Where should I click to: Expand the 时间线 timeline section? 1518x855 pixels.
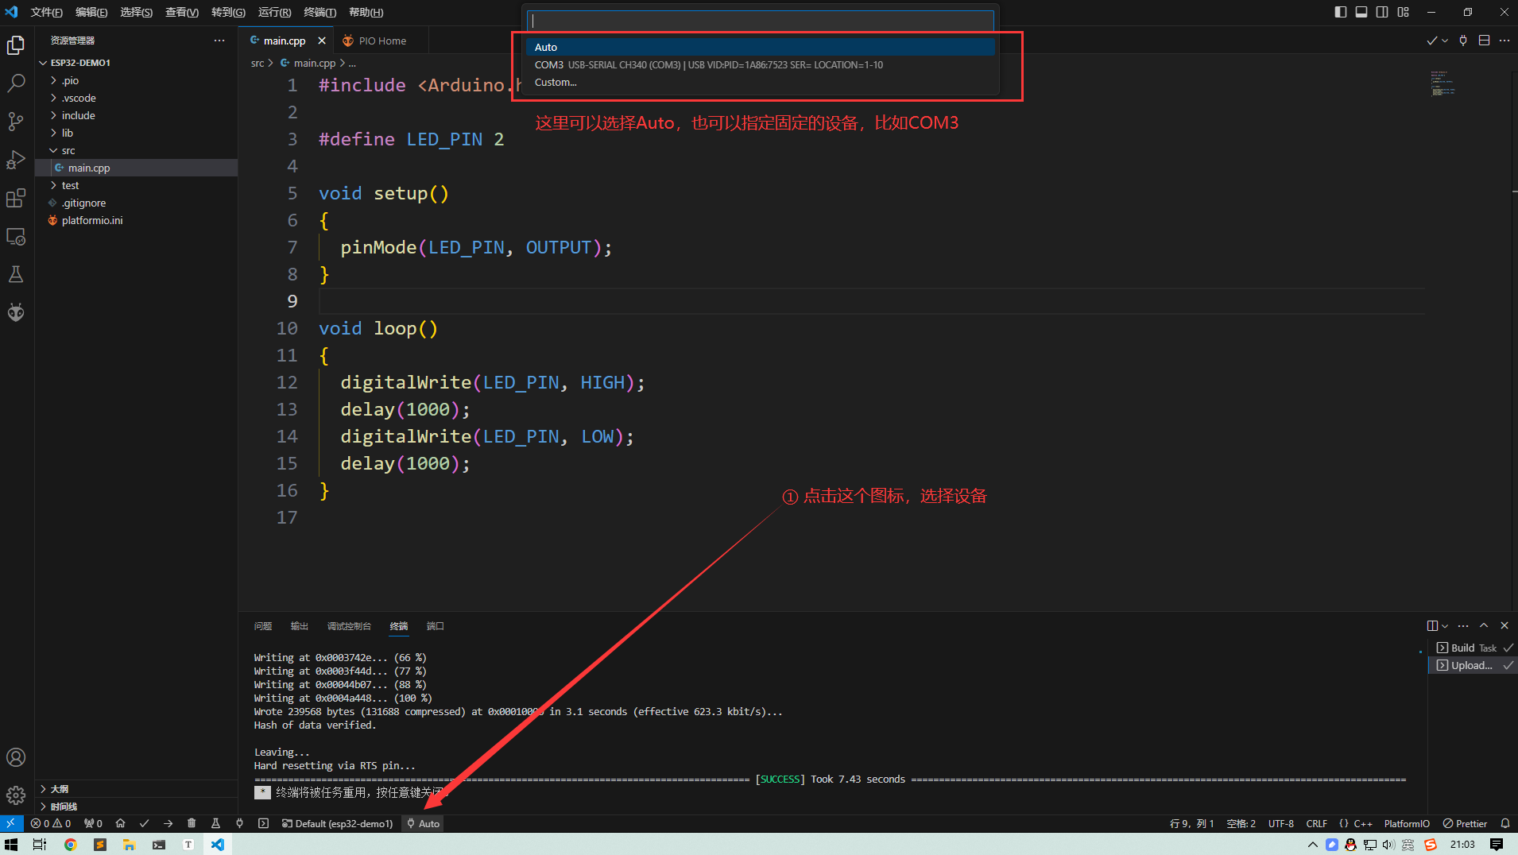137,807
